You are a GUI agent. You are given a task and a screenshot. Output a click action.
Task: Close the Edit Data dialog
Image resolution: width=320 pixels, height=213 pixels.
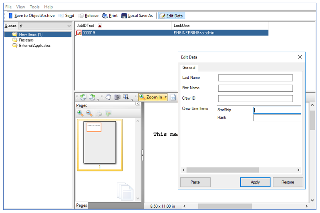[300, 57]
